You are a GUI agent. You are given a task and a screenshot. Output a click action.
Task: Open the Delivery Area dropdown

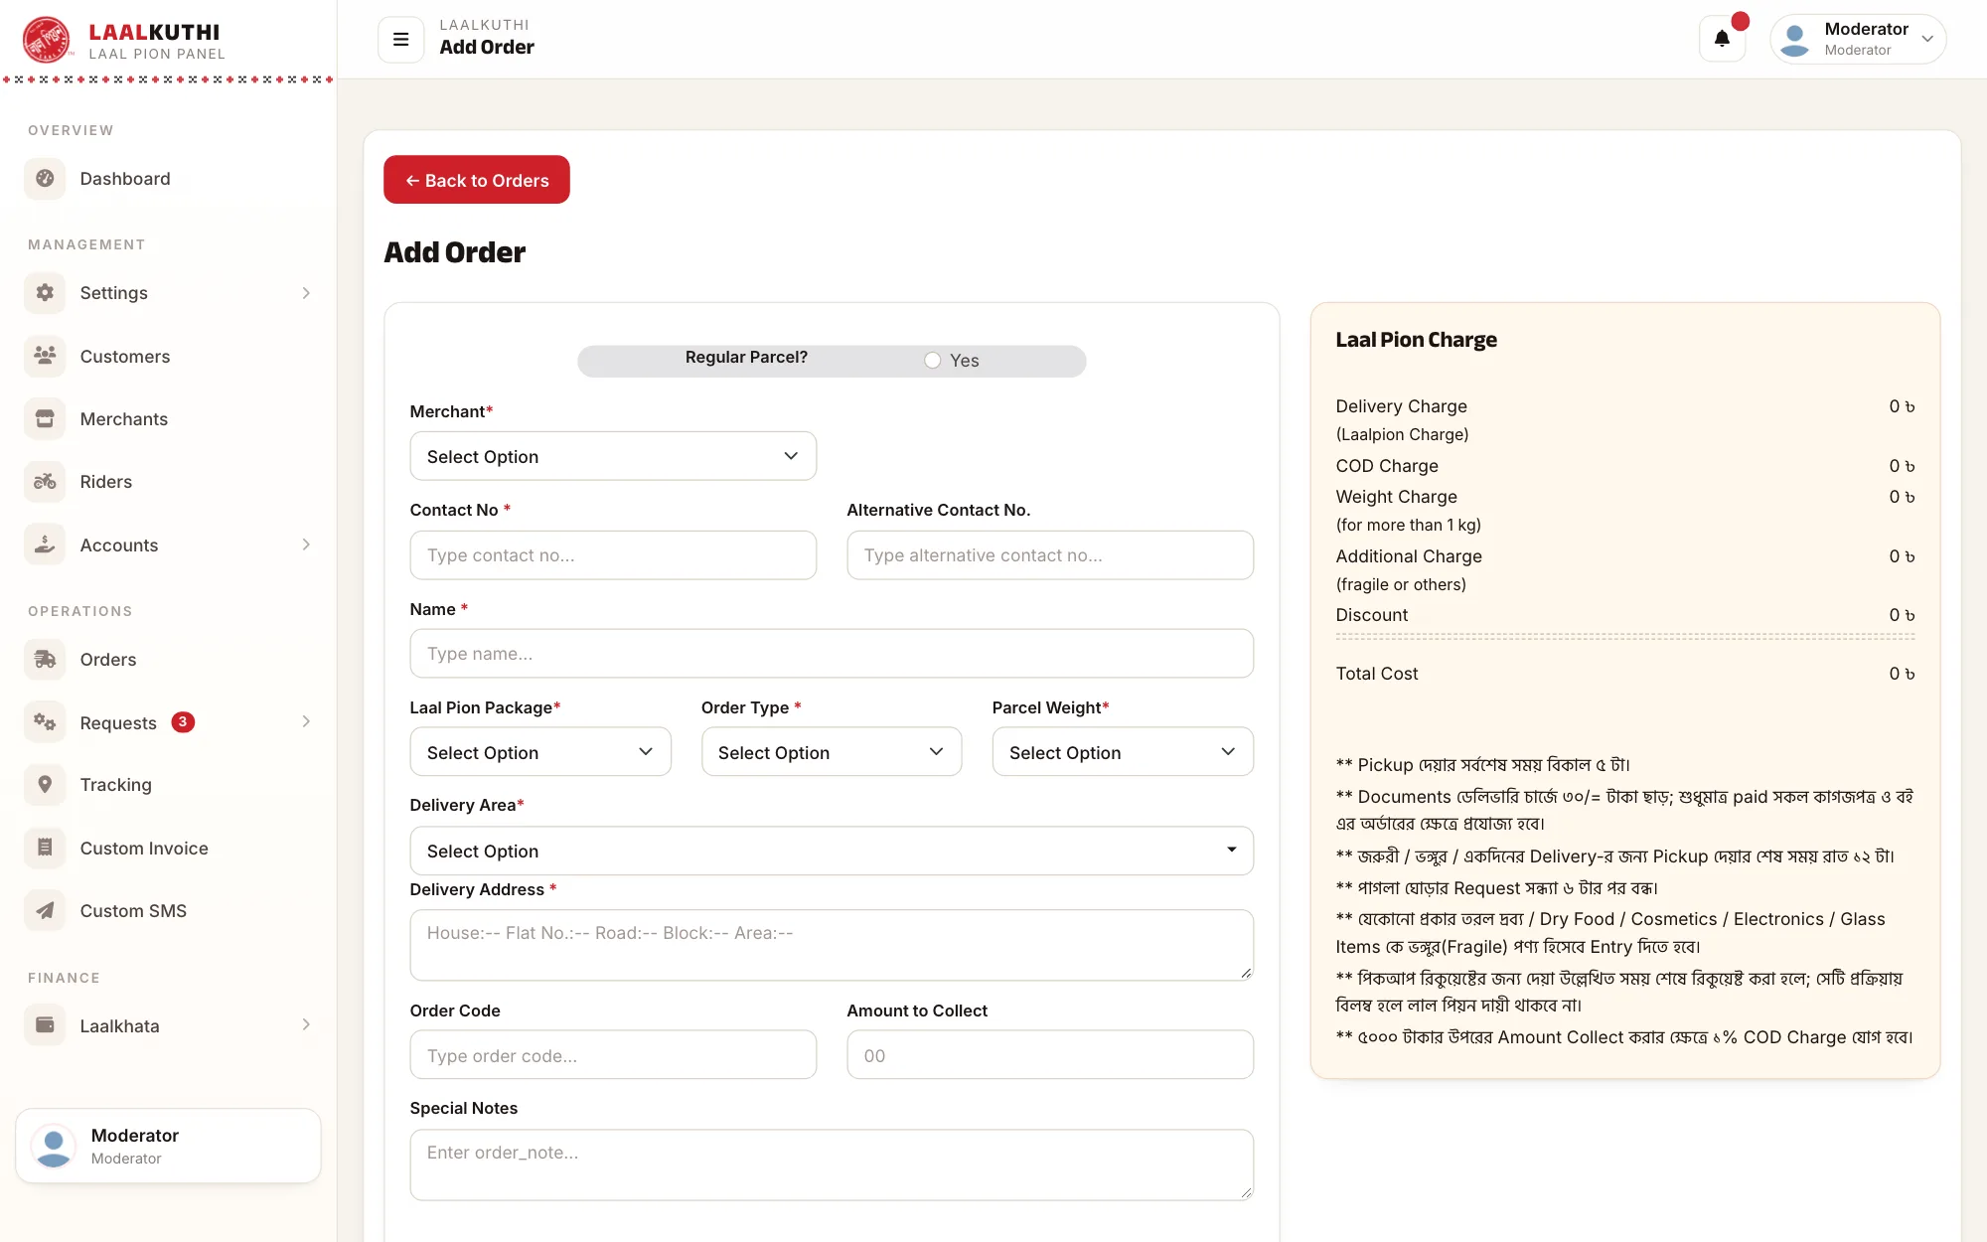[x=832, y=851]
